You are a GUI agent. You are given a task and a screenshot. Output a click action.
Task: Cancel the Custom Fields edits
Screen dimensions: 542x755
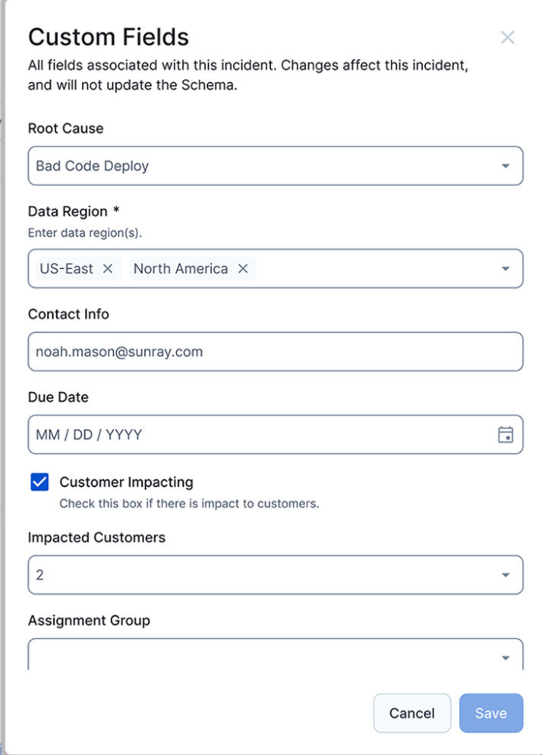coord(411,713)
